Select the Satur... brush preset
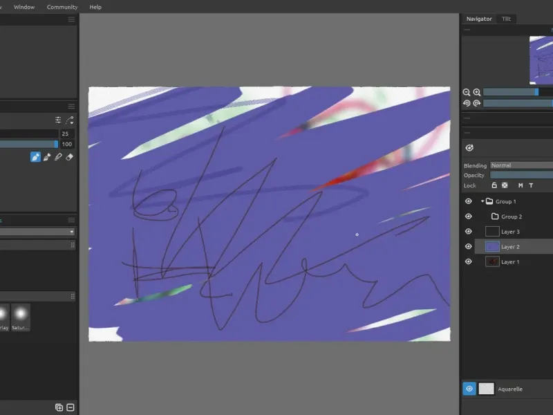 point(21,317)
